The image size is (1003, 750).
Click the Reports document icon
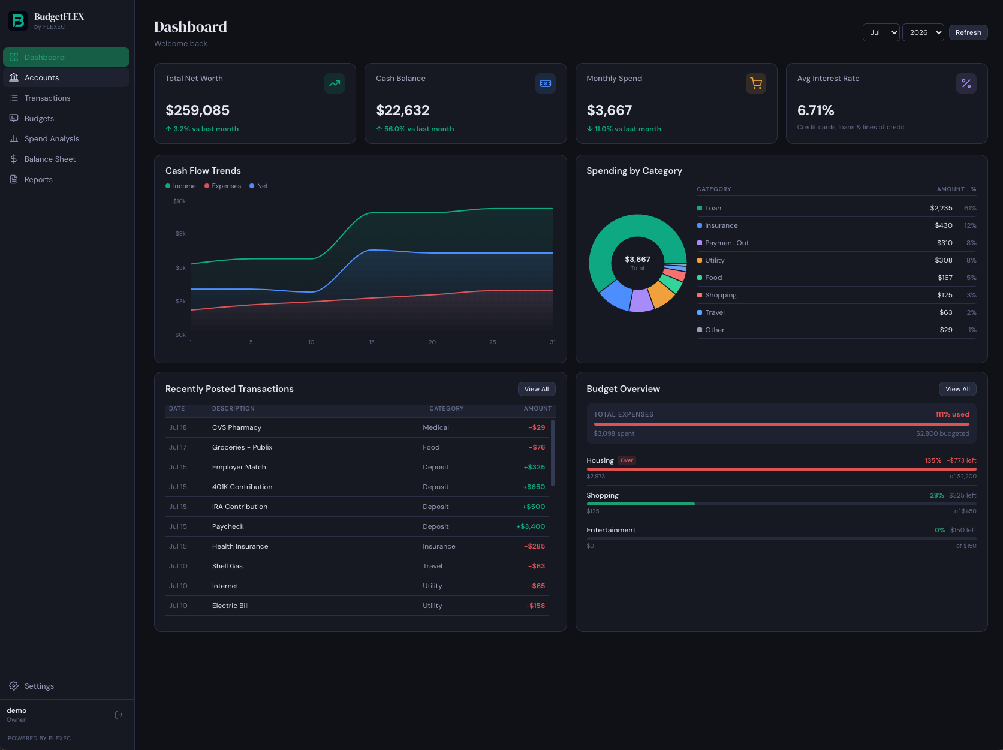pos(14,179)
